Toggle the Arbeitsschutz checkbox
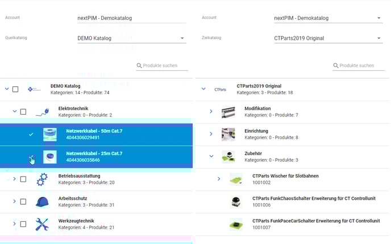This screenshot has width=391, height=244. coord(23,201)
